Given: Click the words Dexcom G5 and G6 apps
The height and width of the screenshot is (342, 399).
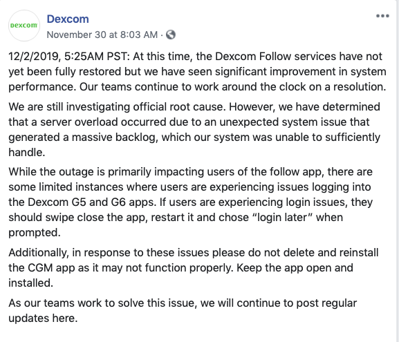Looking at the screenshot, I should coord(91,202).
